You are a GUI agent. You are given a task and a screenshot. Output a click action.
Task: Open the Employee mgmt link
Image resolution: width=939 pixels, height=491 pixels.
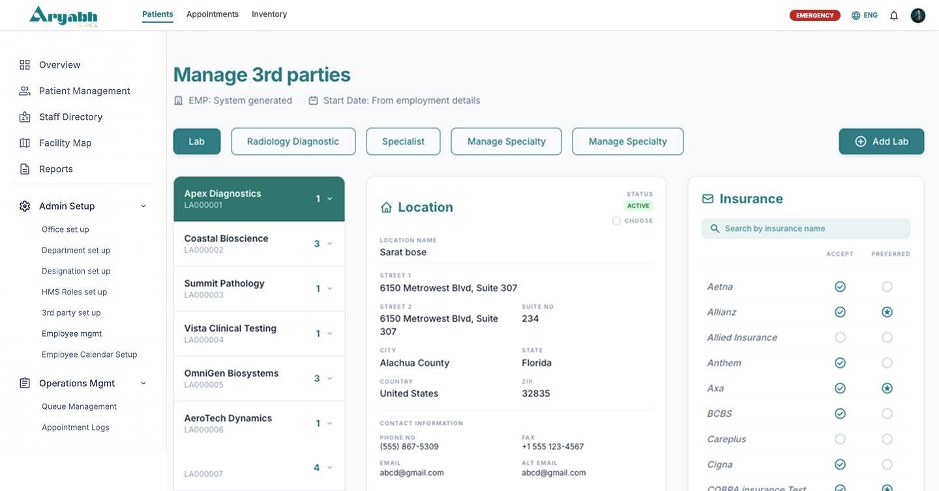coord(72,333)
